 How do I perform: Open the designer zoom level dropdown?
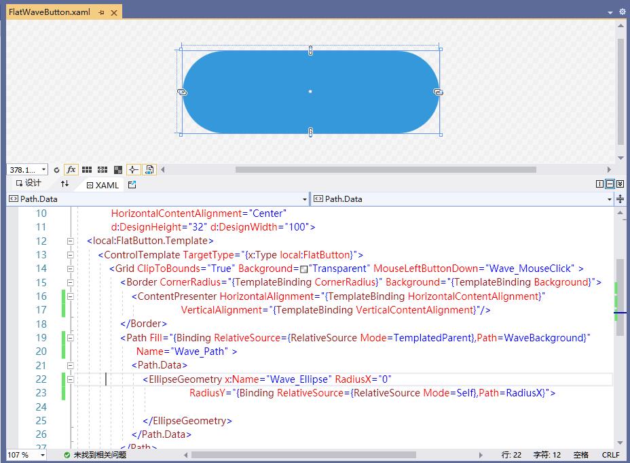coord(44,170)
